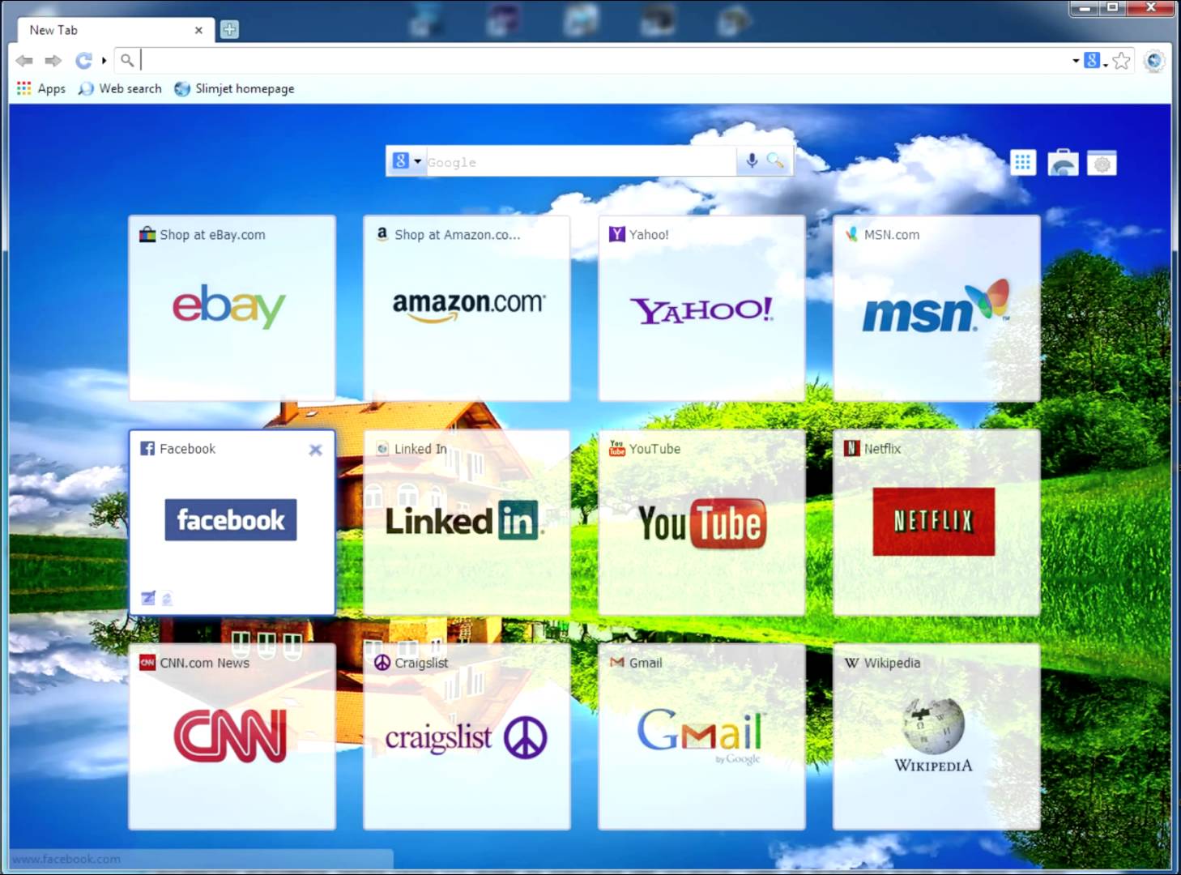Image resolution: width=1181 pixels, height=875 pixels.
Task: Remove the Facebook tile with its X
Action: tap(316, 450)
